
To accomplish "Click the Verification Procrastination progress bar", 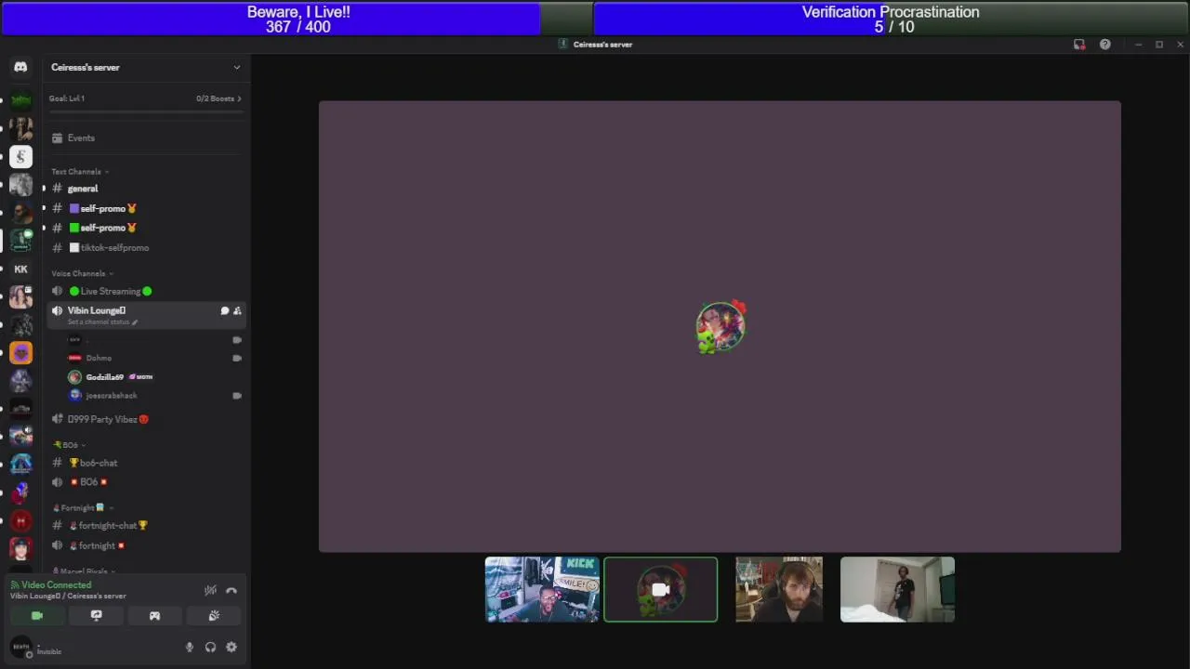I will [891, 19].
